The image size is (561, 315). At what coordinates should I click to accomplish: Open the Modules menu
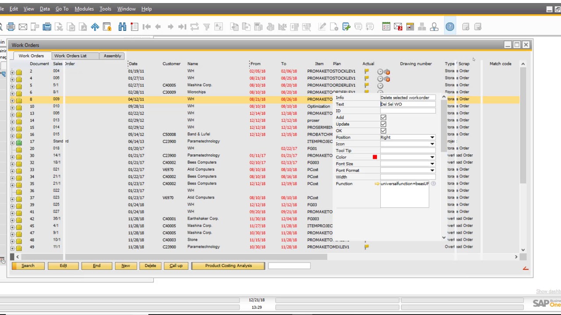click(x=84, y=9)
